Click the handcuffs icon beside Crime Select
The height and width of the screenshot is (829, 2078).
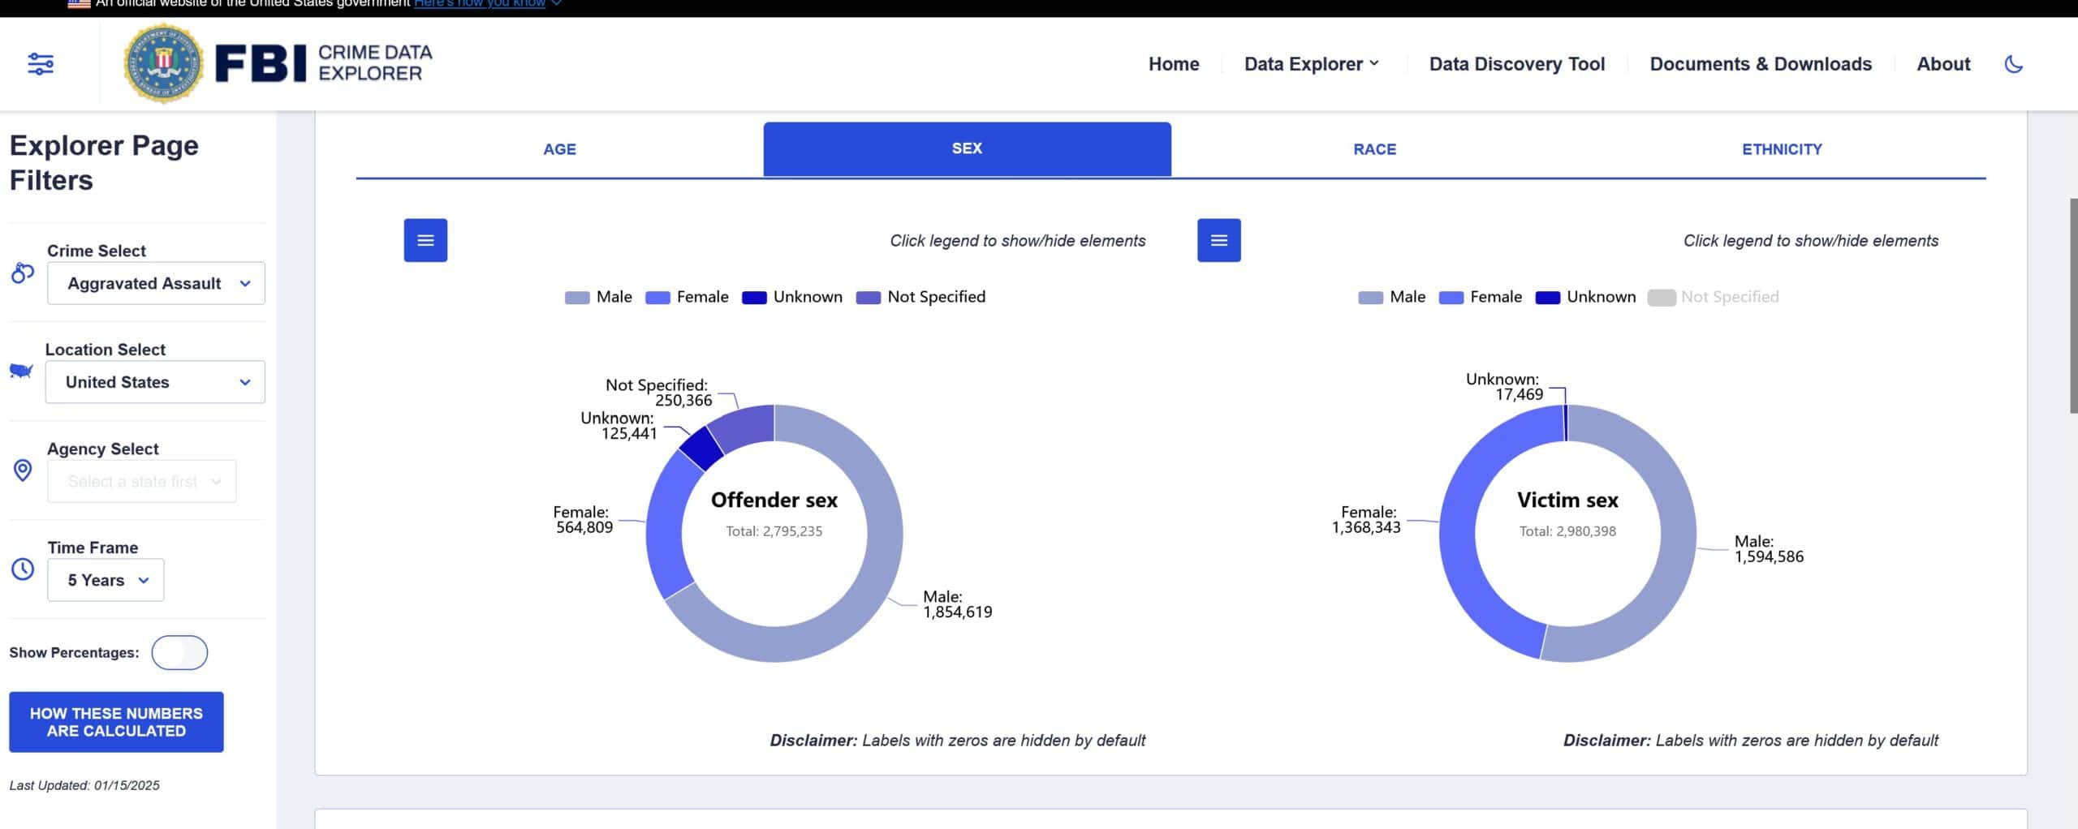click(x=23, y=273)
